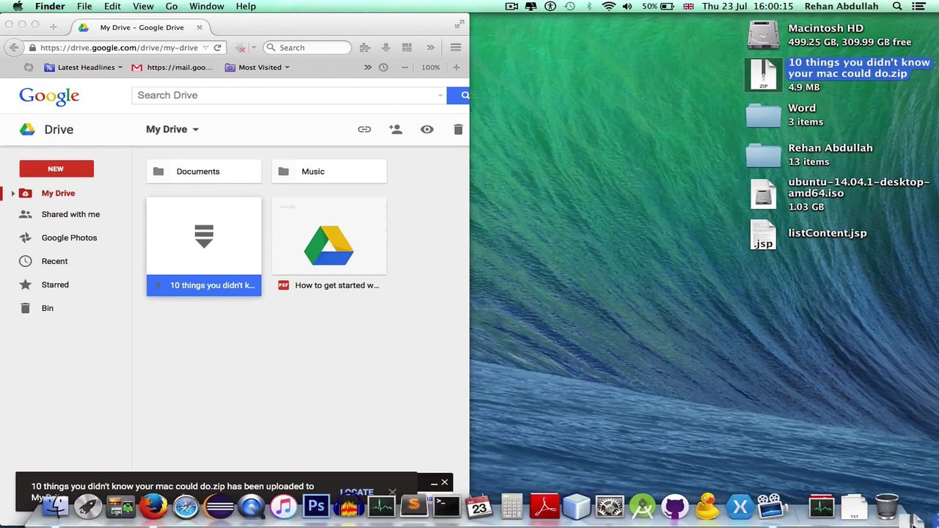Open the Music folder
939x528 pixels.
(x=329, y=172)
